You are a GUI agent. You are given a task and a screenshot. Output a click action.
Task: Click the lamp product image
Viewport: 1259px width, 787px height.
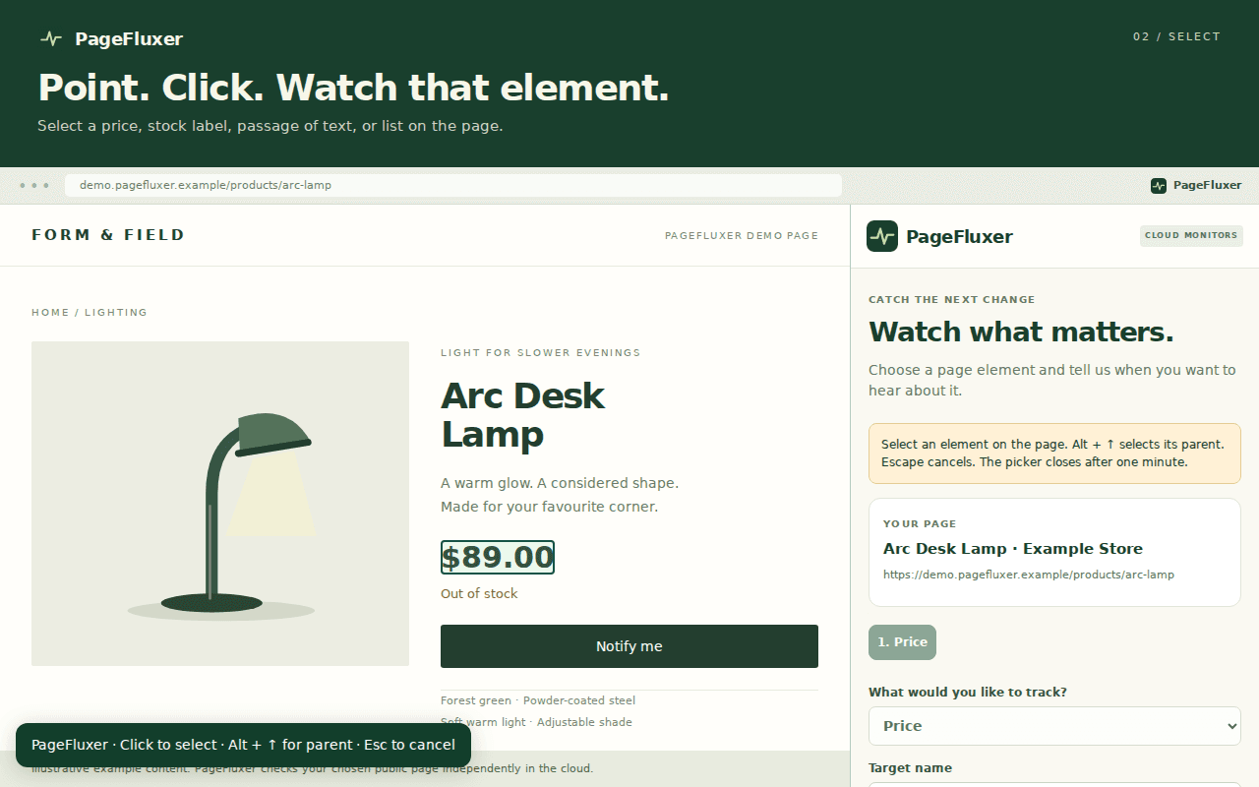(220, 504)
